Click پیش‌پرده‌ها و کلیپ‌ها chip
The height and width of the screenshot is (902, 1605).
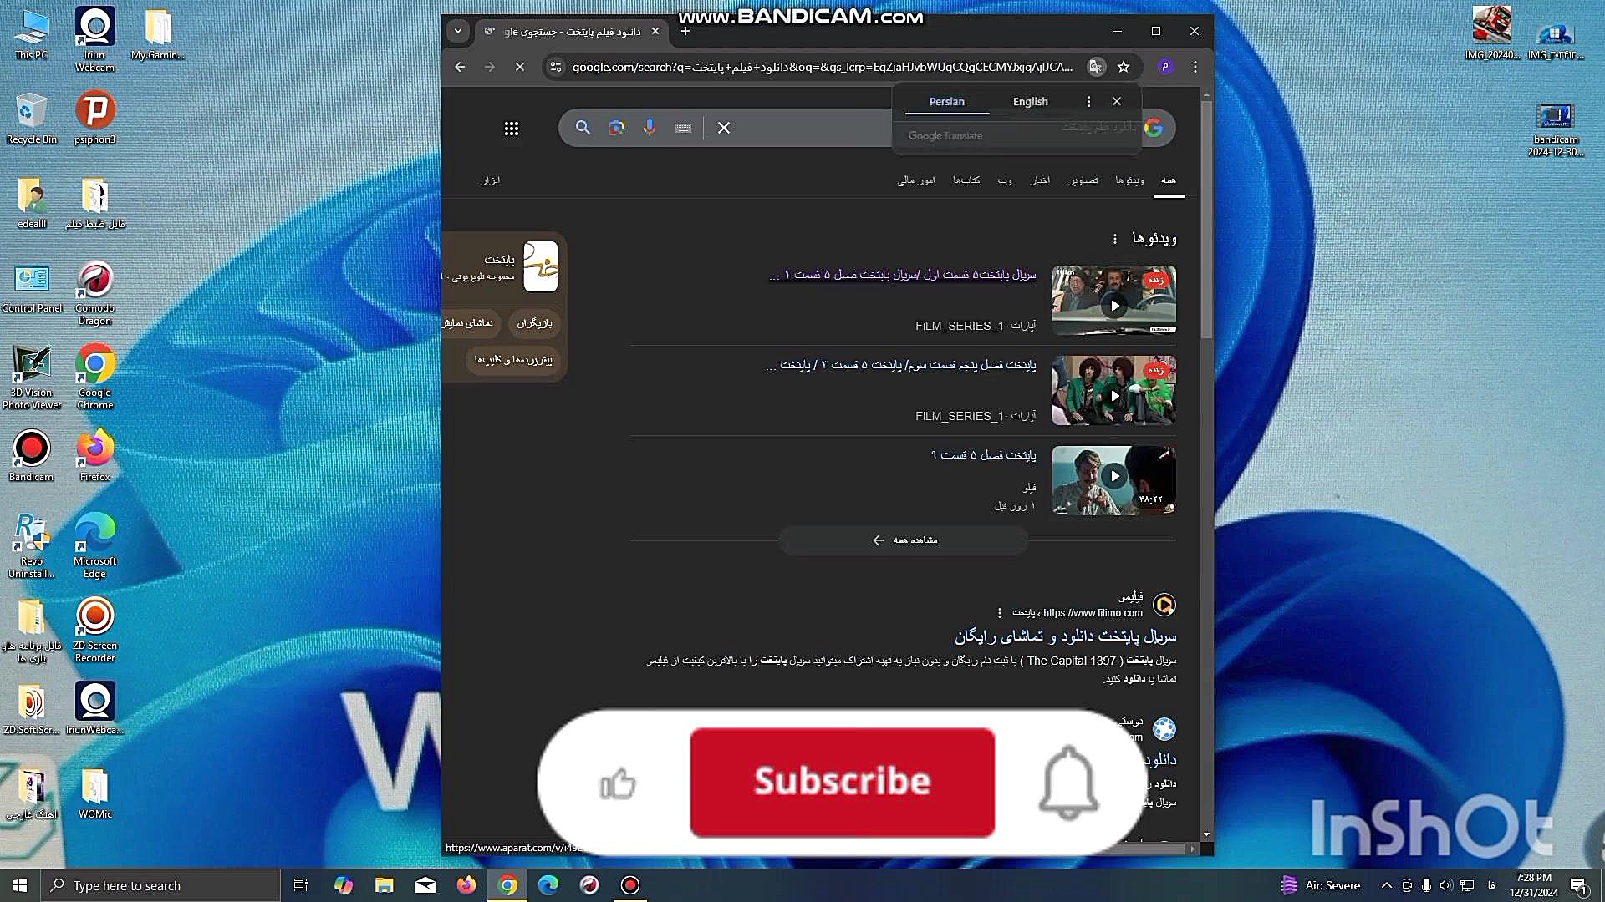512,360
